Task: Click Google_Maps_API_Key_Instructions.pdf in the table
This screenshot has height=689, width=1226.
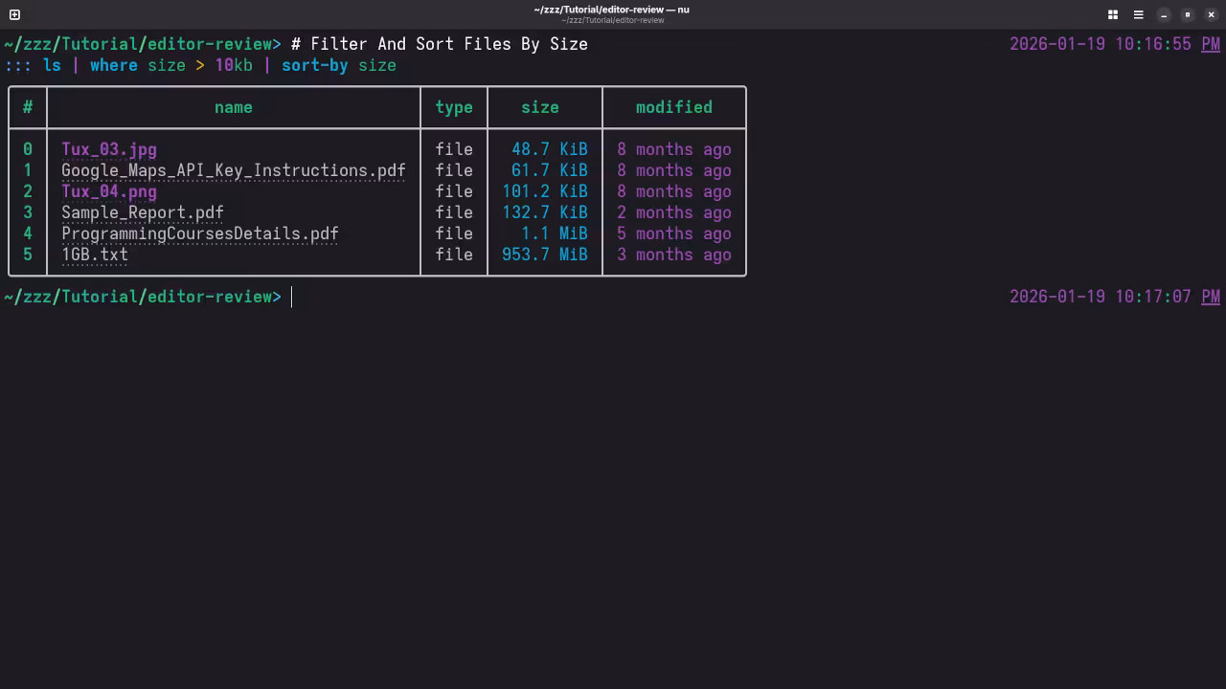Action: click(x=233, y=170)
